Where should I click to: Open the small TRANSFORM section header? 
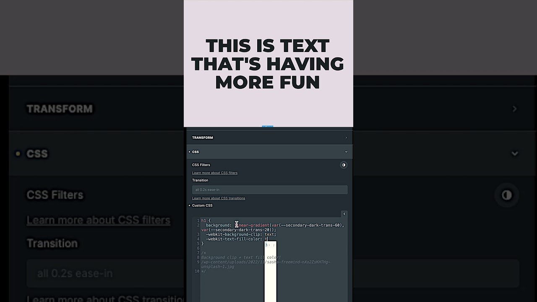(x=203, y=138)
